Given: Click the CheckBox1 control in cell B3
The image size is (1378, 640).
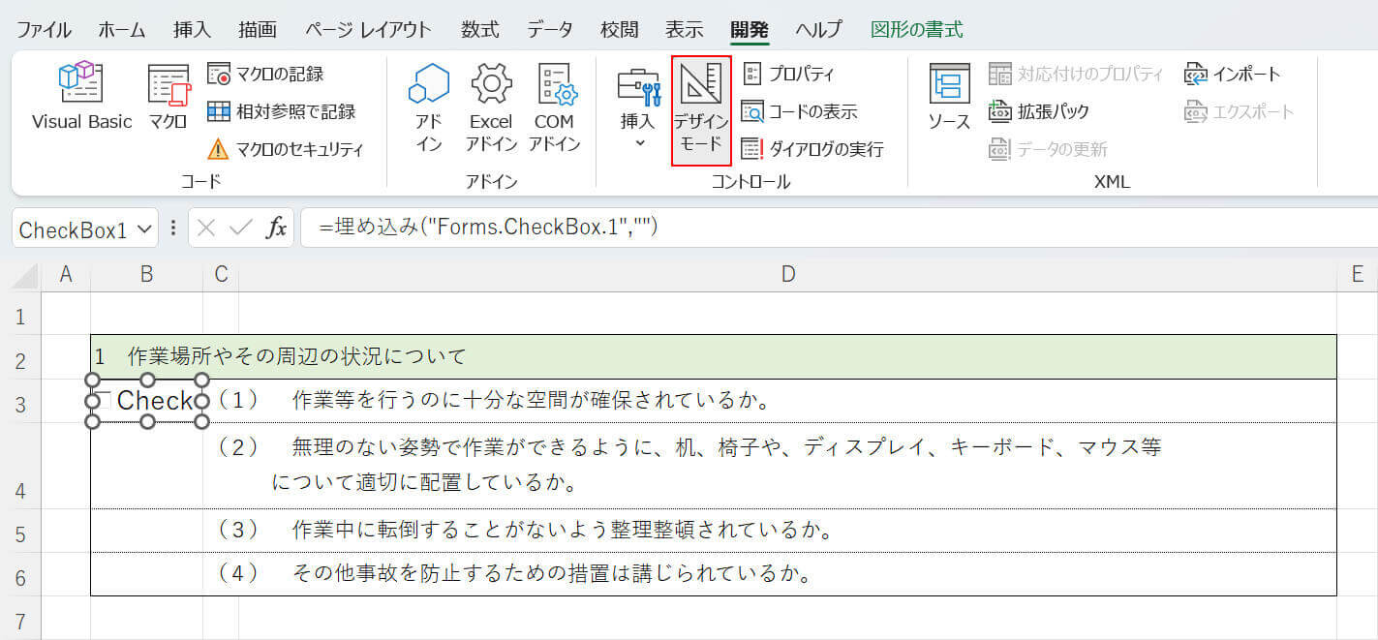Looking at the screenshot, I should click(x=147, y=401).
